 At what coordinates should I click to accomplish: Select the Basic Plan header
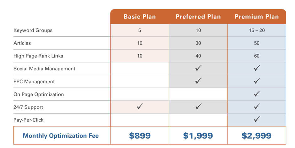coord(140,17)
